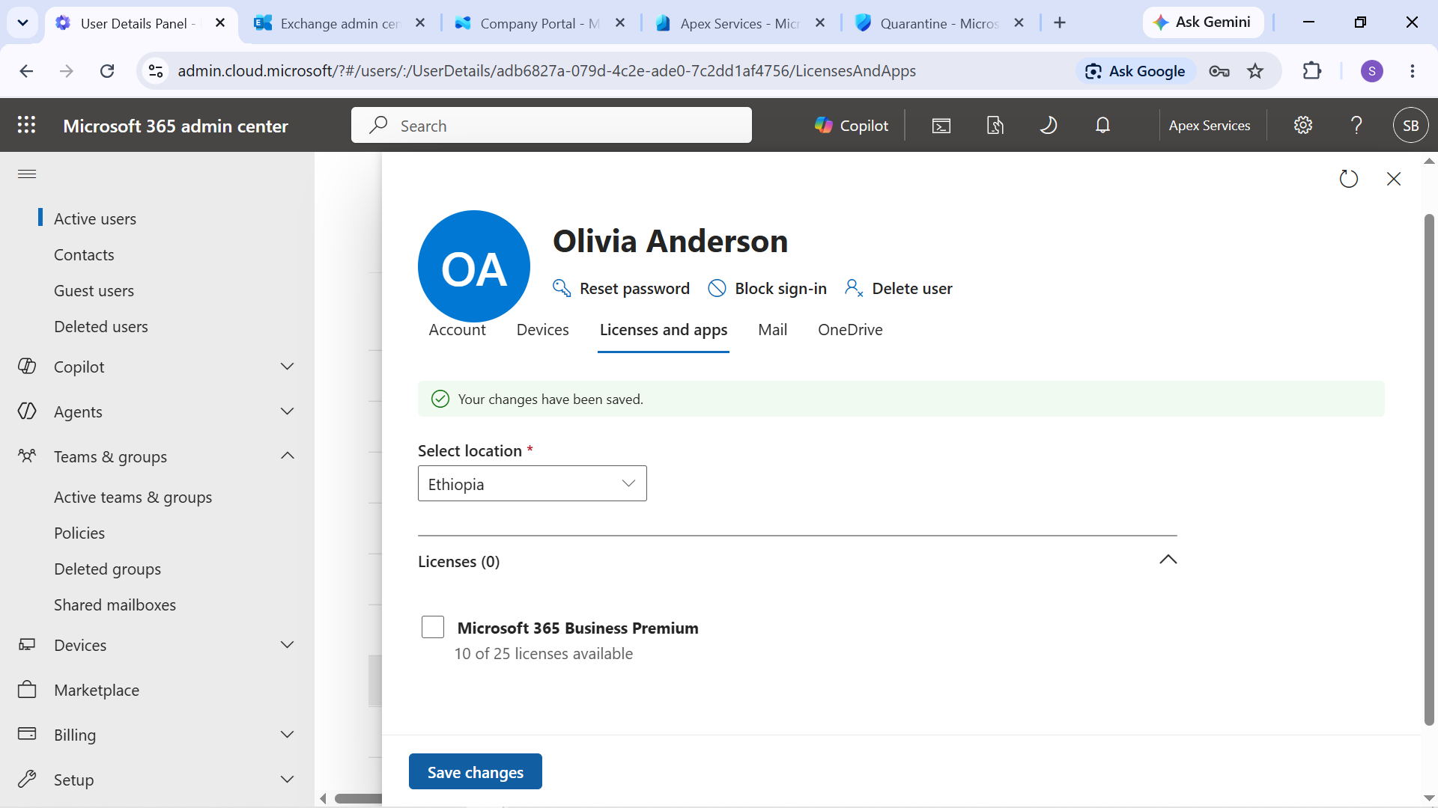Switch to Exchange admin center browser tab
This screenshot has width=1438, height=808.
click(339, 23)
